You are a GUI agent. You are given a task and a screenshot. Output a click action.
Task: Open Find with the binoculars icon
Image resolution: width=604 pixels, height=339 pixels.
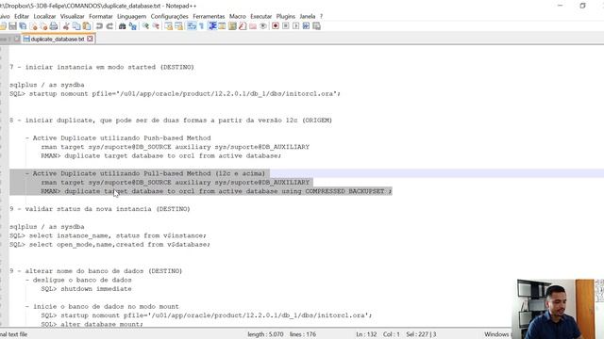(x=122, y=26)
